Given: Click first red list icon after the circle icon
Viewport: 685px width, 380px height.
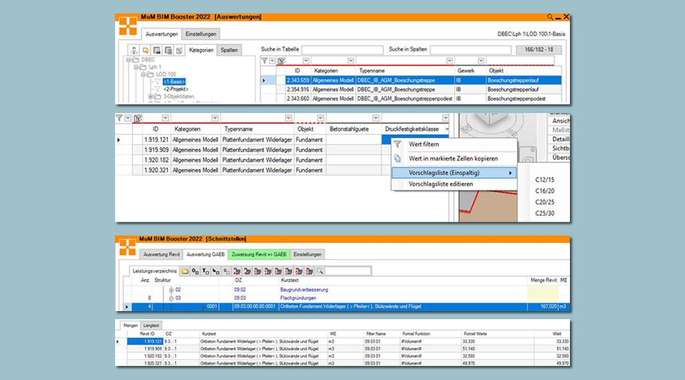Looking at the screenshot, I should point(237,271).
